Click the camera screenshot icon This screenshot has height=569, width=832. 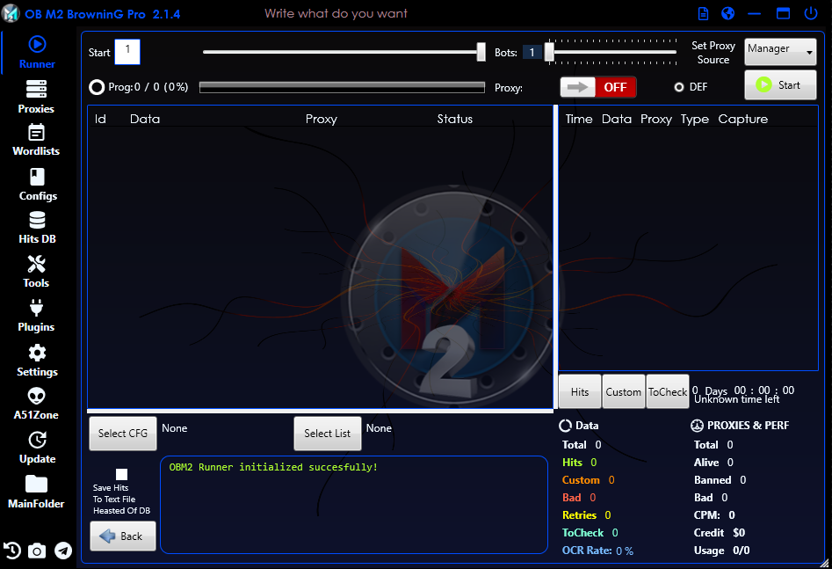(x=37, y=551)
